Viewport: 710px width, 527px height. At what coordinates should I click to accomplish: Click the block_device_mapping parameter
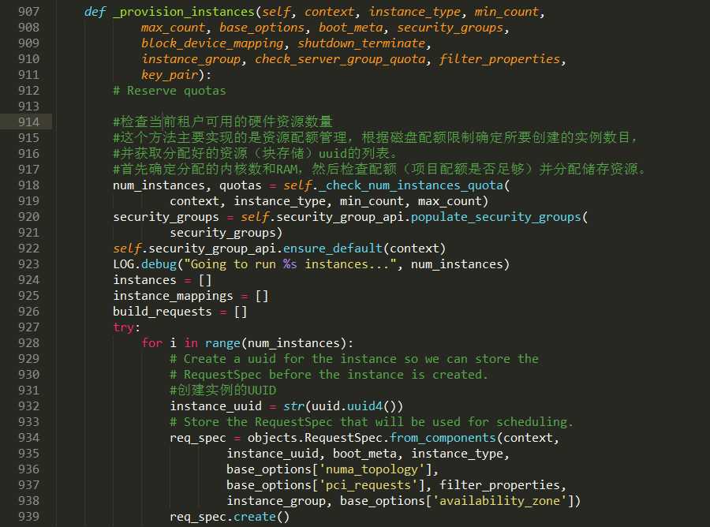(212, 43)
